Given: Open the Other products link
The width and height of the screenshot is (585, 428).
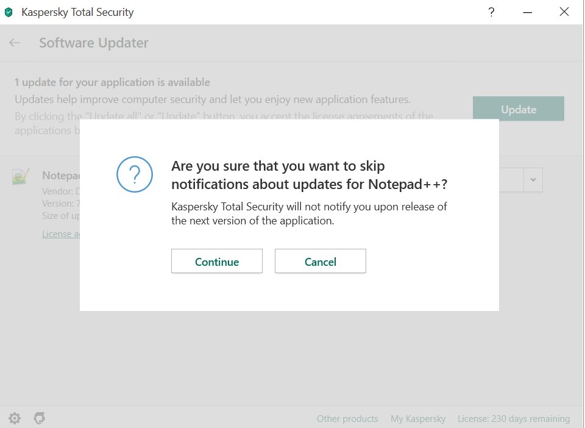Looking at the screenshot, I should [347, 419].
